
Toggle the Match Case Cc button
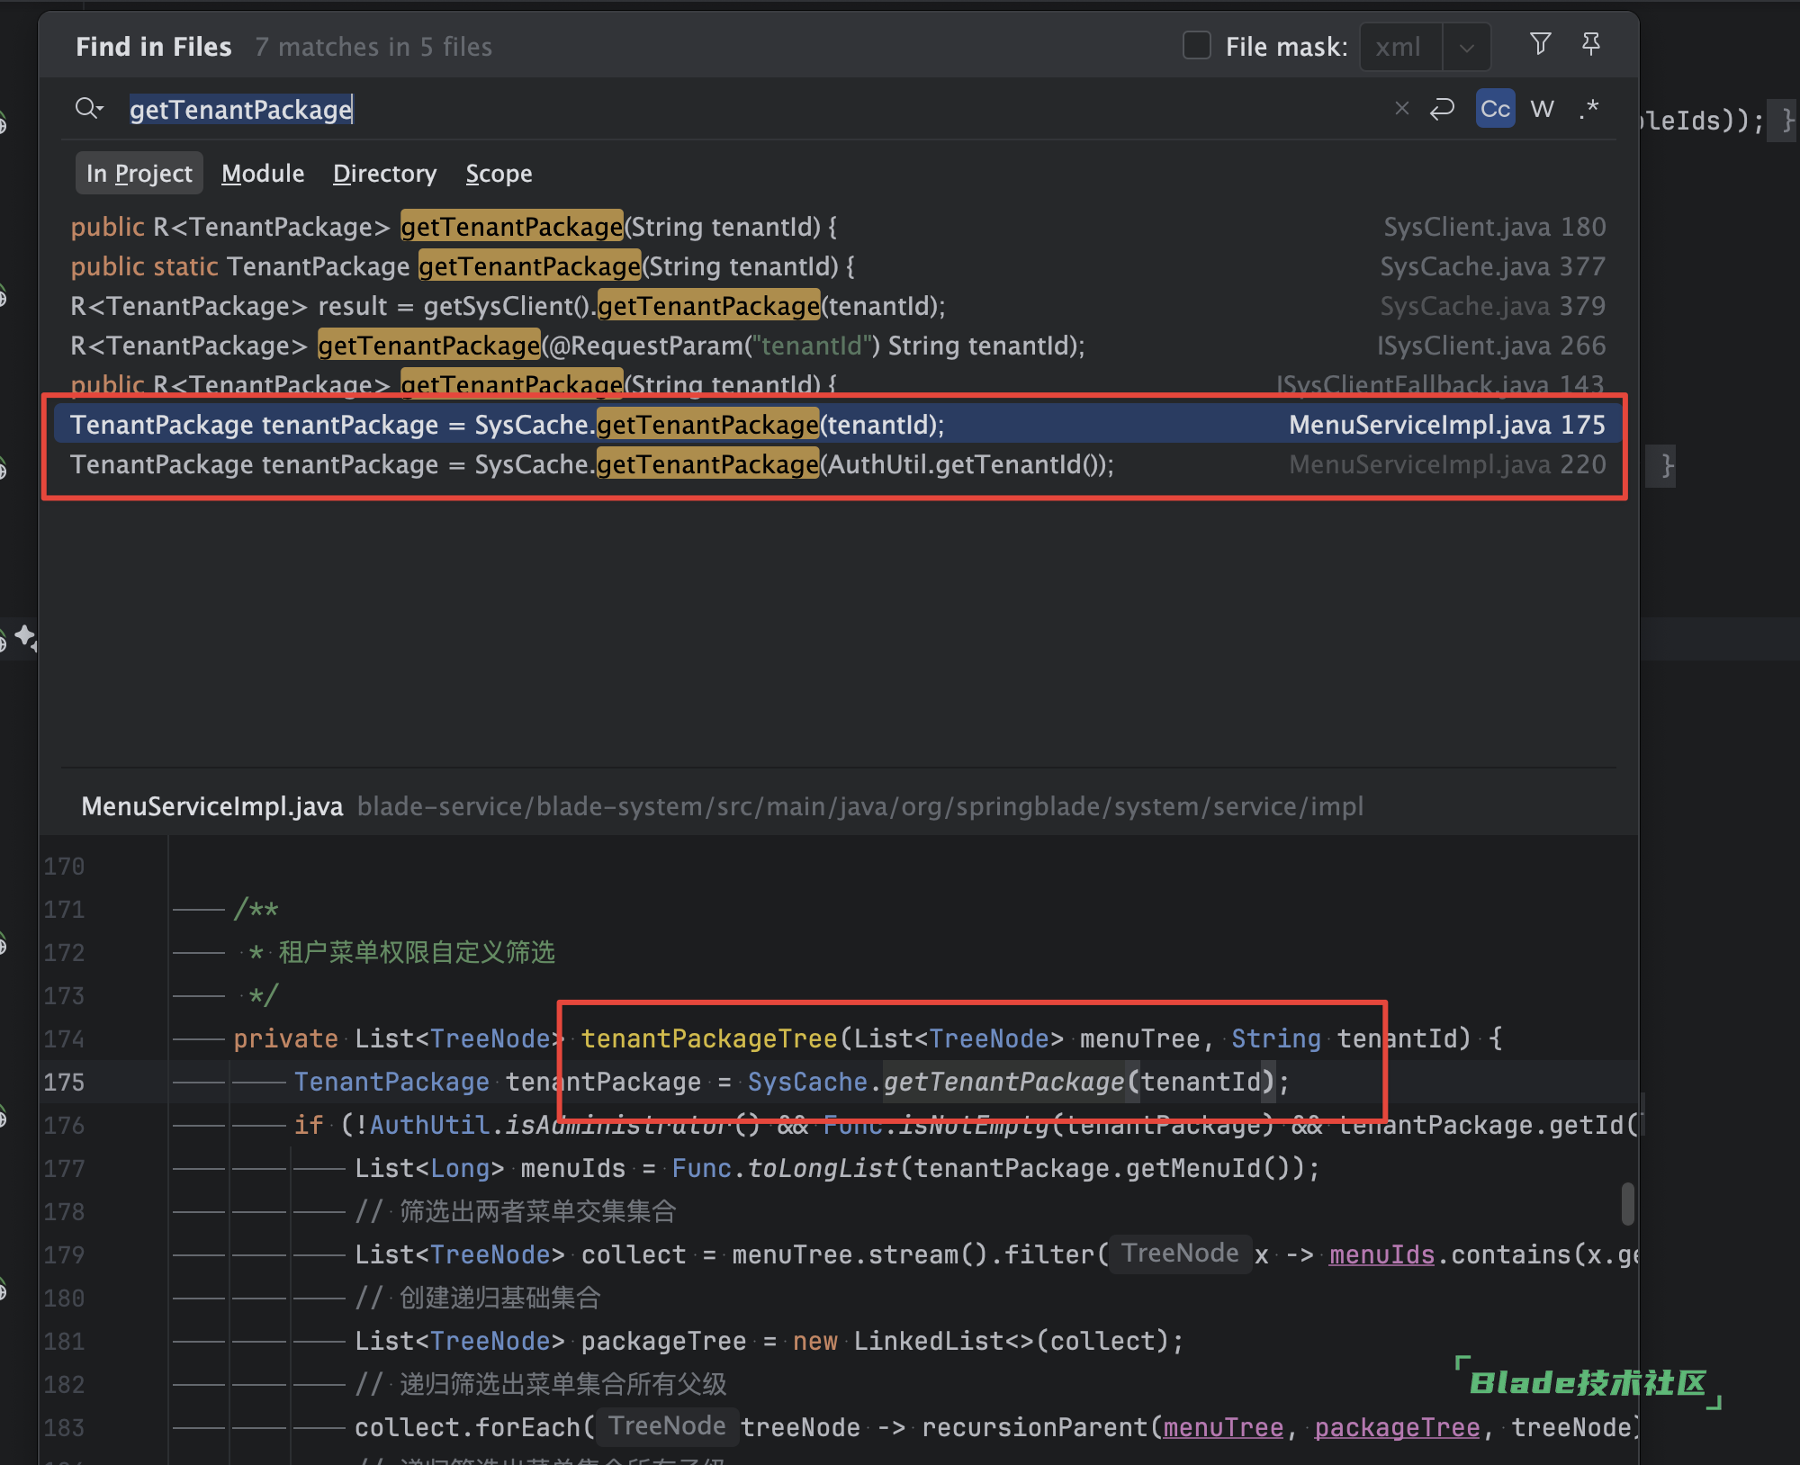click(1495, 109)
